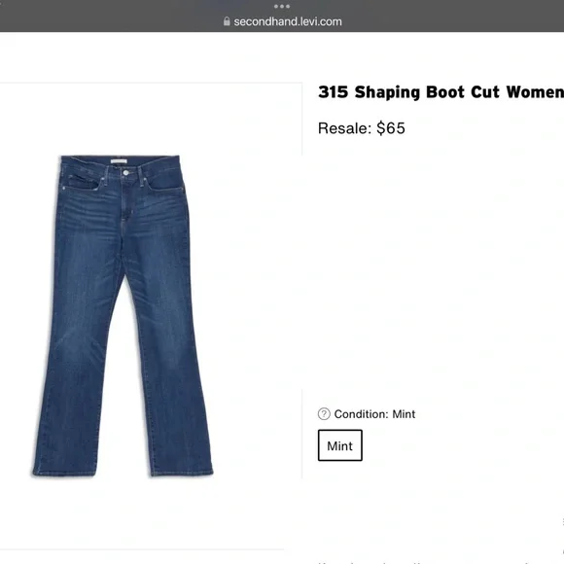Open the Condition help question mark

pyautogui.click(x=324, y=414)
